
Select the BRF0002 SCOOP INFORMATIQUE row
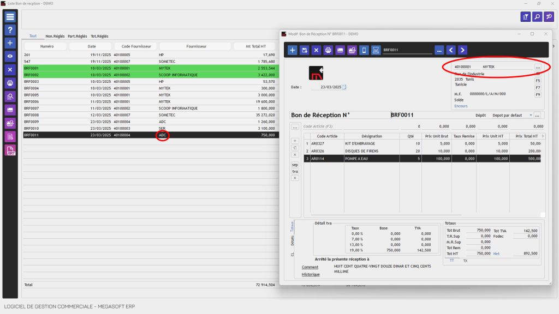[x=151, y=75]
